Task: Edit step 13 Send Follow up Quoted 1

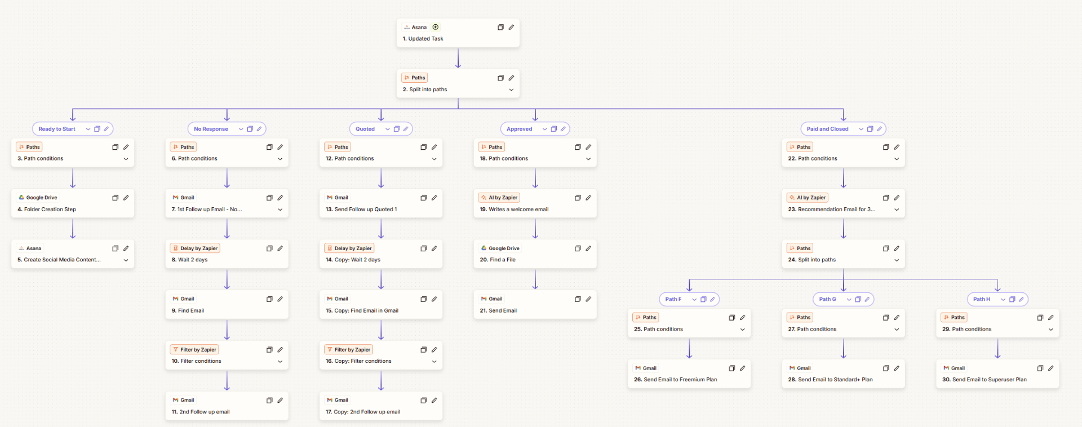Action: point(434,198)
